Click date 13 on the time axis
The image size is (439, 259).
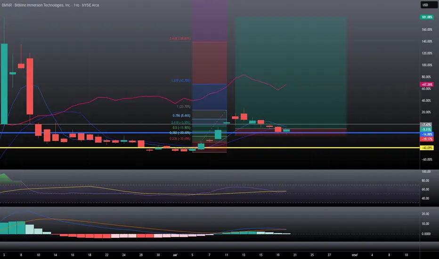click(x=244, y=255)
